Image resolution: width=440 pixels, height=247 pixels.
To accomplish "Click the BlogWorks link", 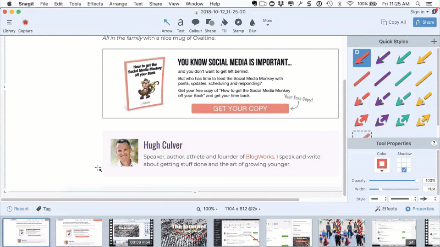I will click(260, 156).
